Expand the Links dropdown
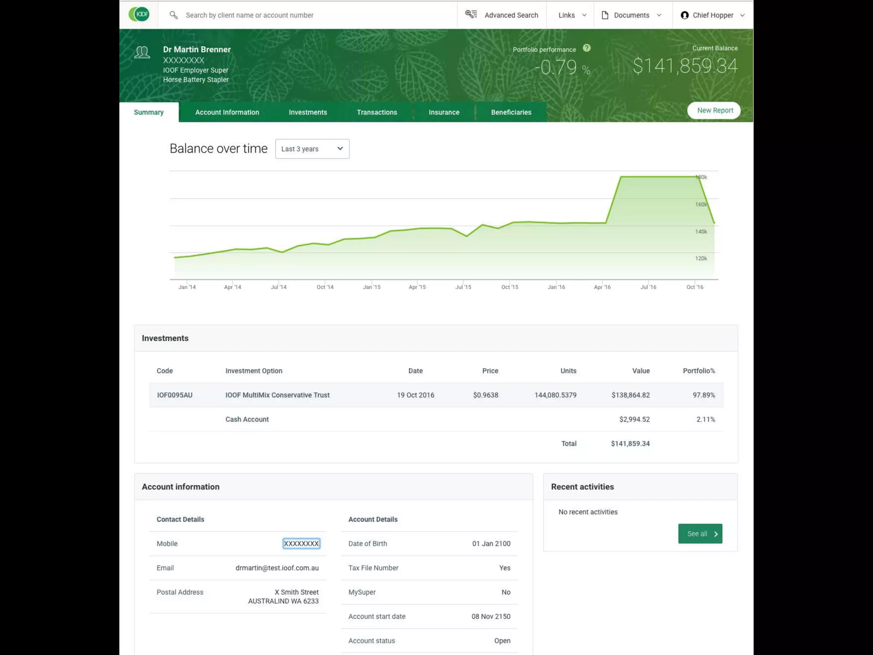 572,15
